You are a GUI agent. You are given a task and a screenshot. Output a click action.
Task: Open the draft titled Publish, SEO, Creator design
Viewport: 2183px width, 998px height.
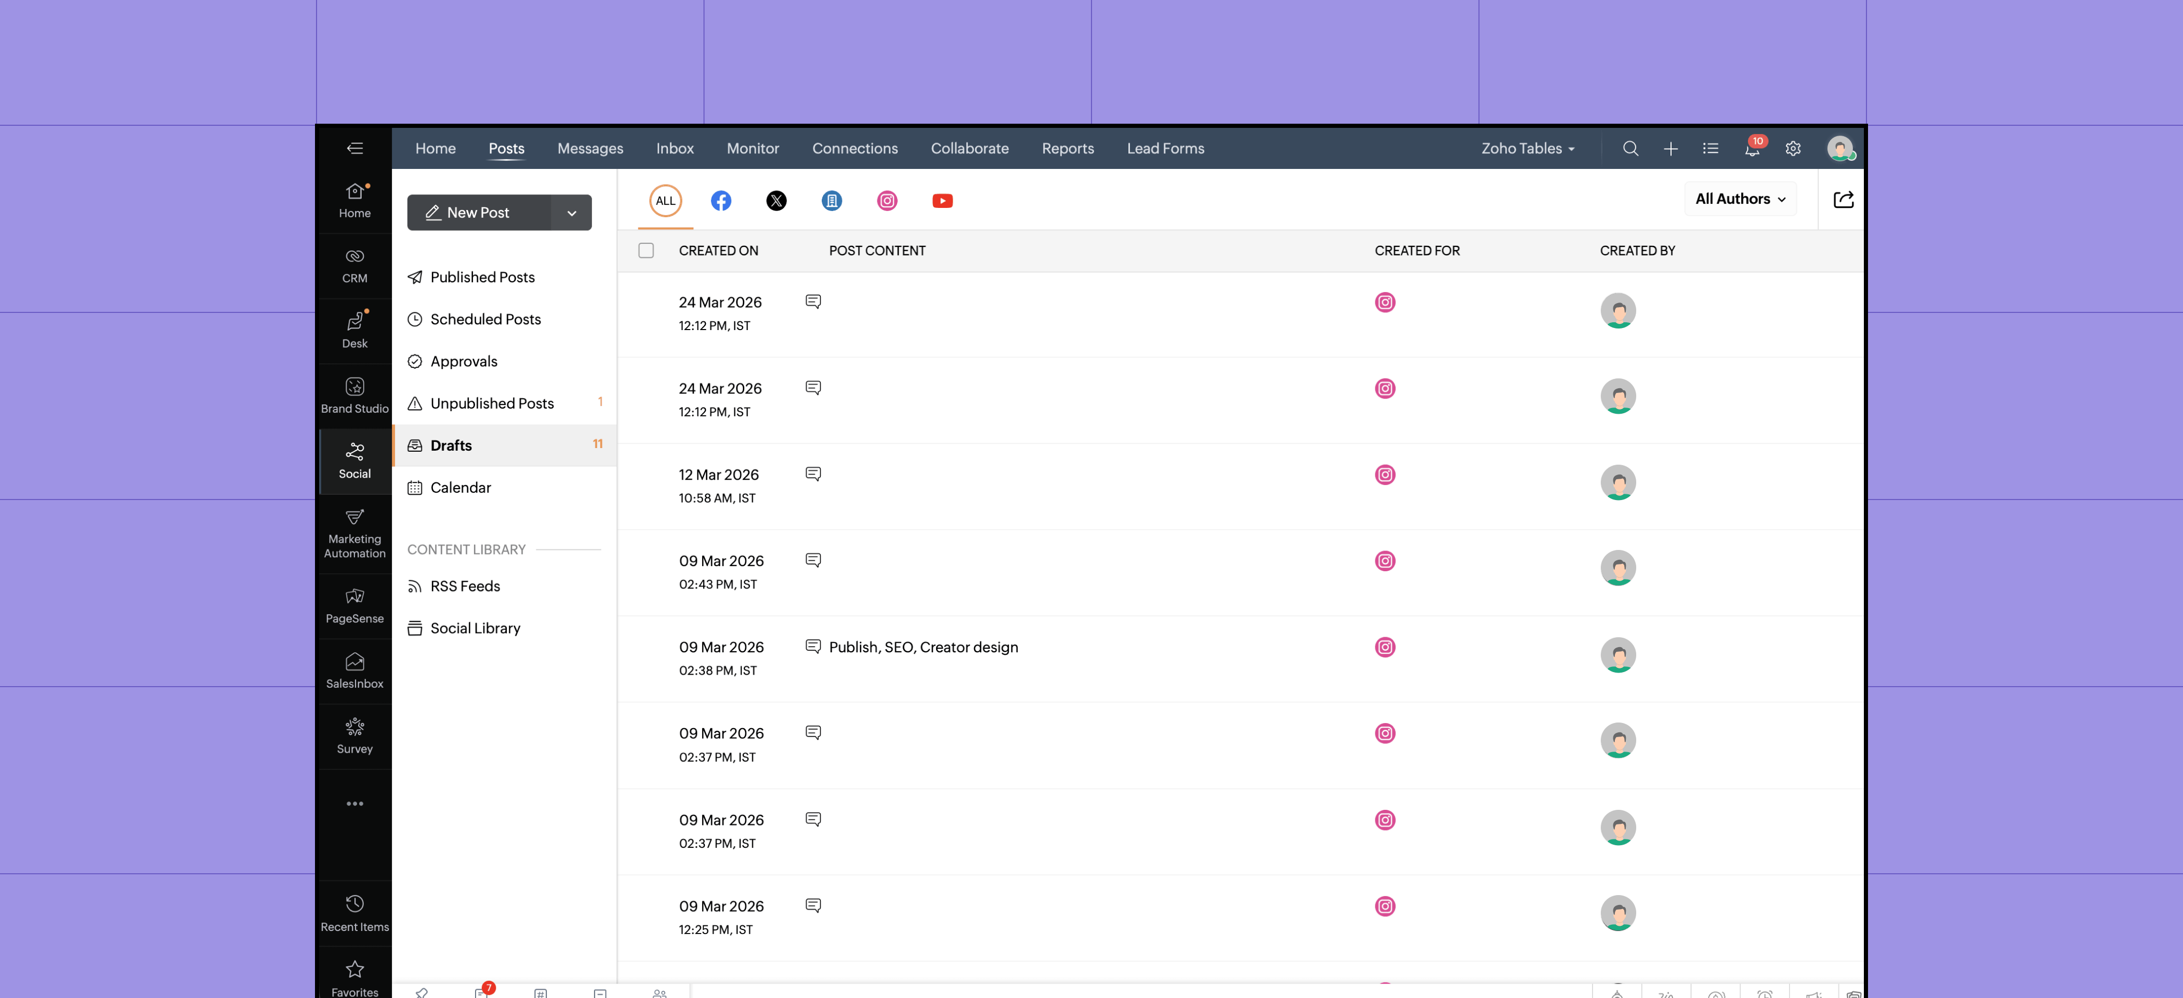(x=923, y=647)
